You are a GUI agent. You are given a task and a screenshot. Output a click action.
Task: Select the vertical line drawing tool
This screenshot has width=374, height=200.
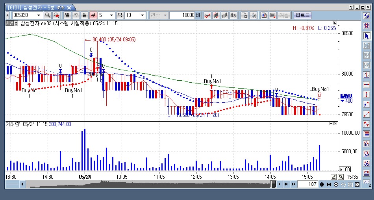coord(367,94)
